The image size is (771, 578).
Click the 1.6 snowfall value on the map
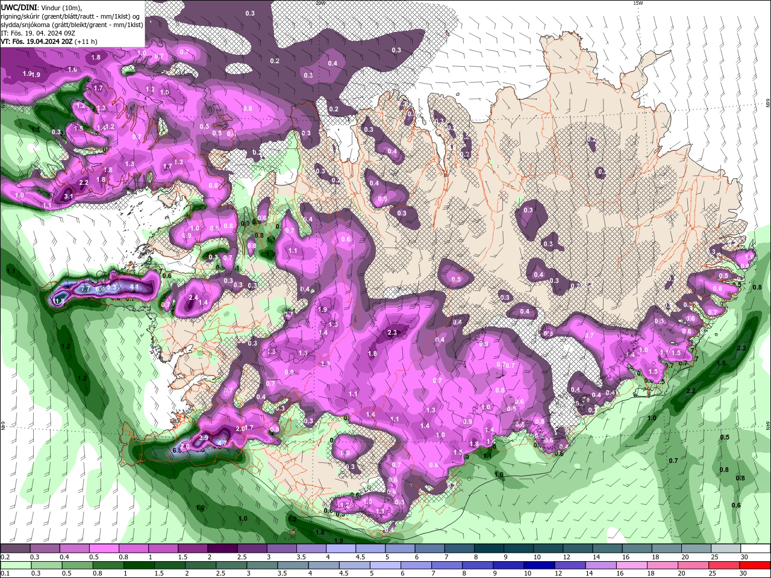pyautogui.click(x=72, y=70)
